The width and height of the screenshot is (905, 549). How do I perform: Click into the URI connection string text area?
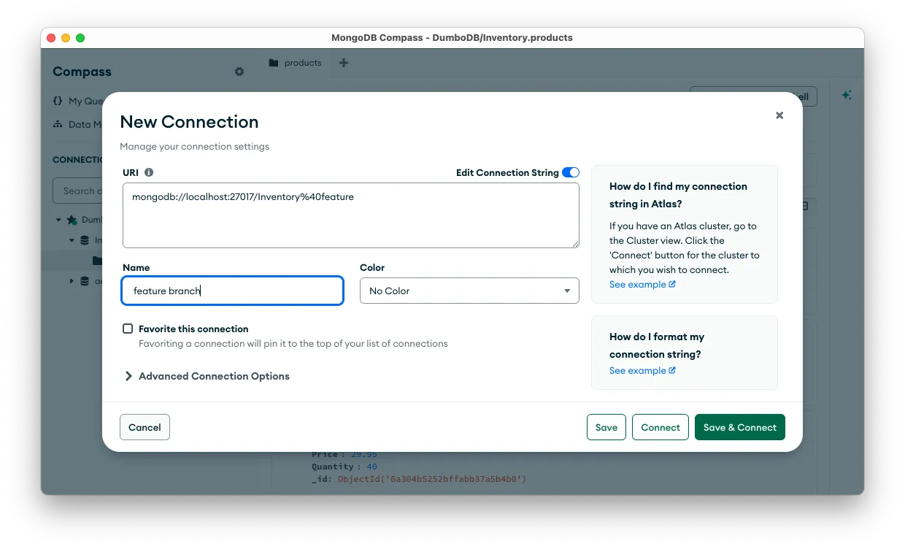[x=351, y=215]
